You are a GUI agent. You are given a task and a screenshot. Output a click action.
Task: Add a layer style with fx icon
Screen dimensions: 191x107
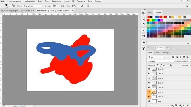(x=172, y=105)
